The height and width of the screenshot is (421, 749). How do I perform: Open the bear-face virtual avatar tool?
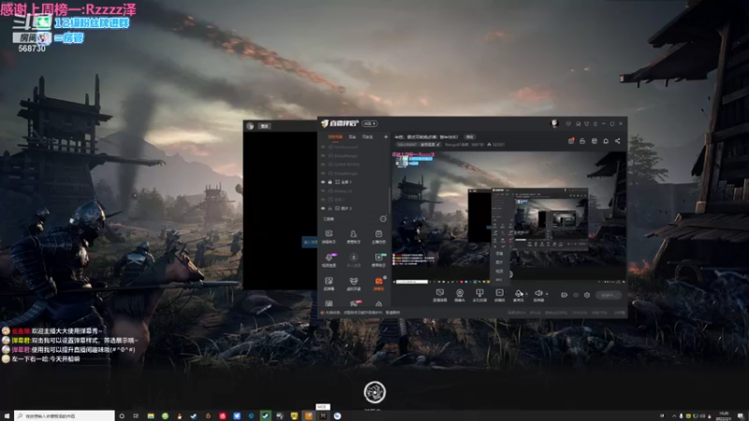[x=354, y=283]
